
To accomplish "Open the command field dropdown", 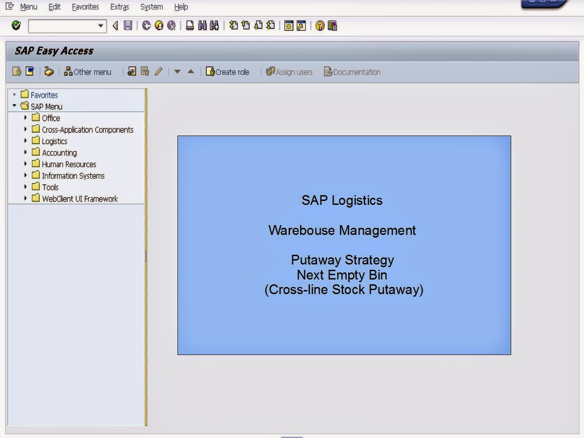I will [x=102, y=26].
